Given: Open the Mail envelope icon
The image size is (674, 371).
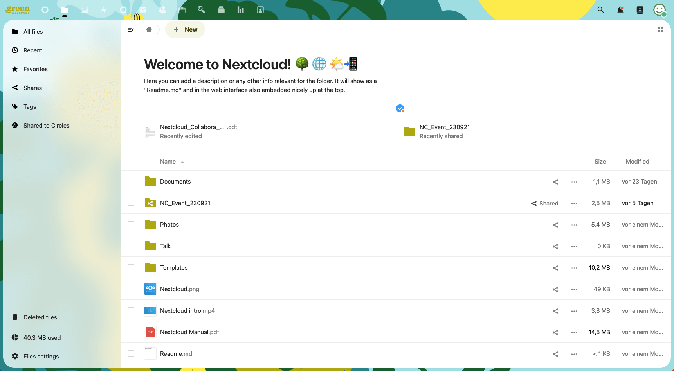Looking at the screenshot, I should (x=143, y=10).
